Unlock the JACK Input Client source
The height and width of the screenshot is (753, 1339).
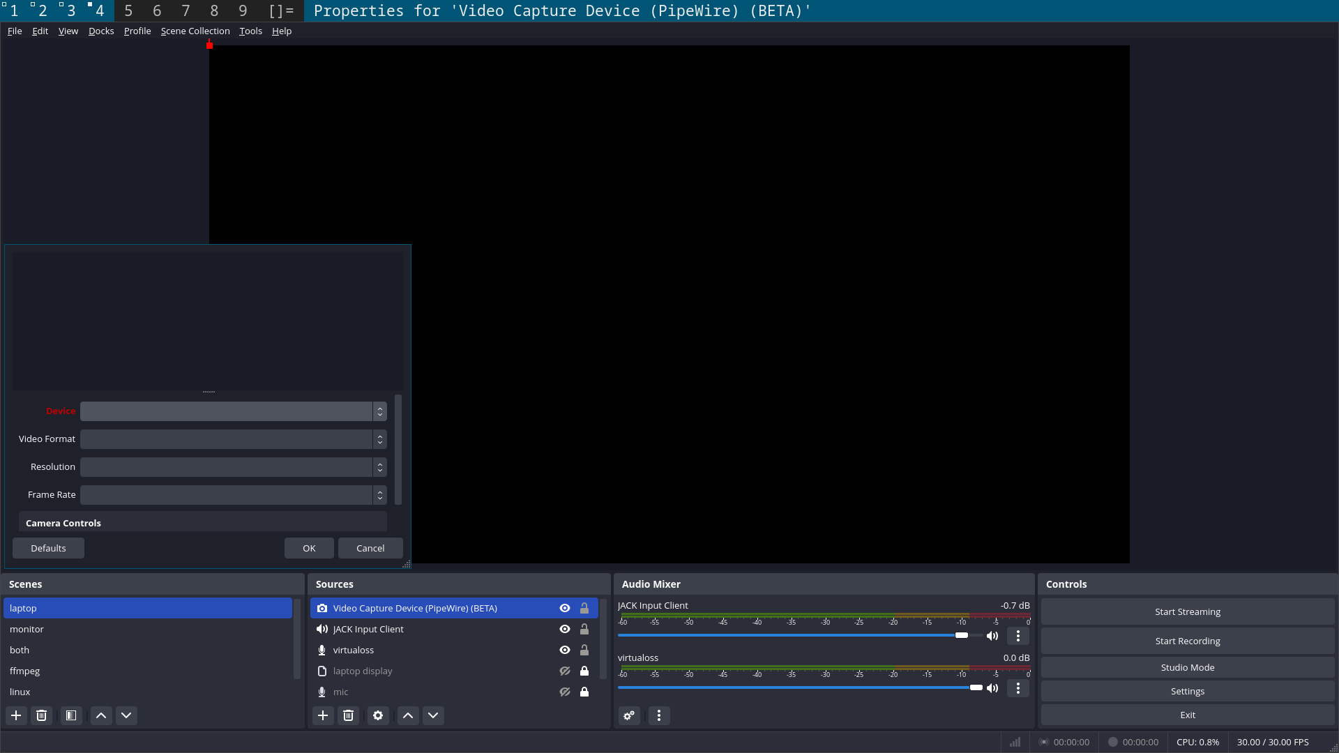pyautogui.click(x=584, y=629)
